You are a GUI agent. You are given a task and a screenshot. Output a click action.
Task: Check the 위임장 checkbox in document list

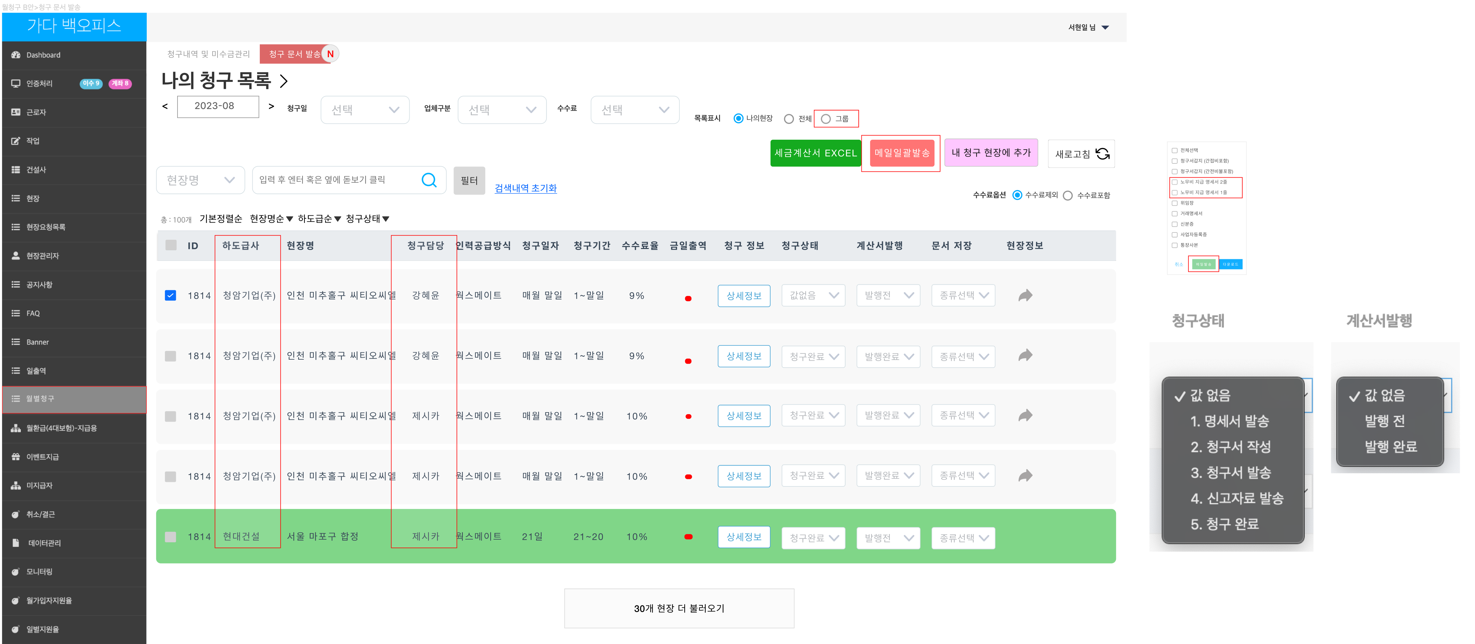[1175, 203]
